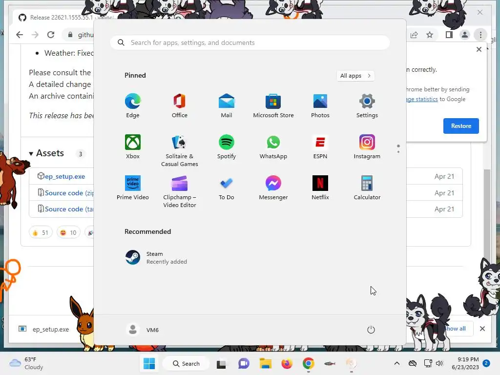This screenshot has height=375, width=500.
Task: Click the laugh reaction with 10
Action: [x=68, y=232]
